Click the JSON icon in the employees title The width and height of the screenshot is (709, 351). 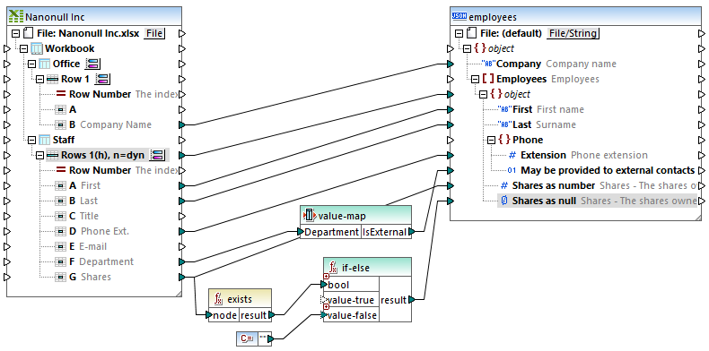pos(460,17)
